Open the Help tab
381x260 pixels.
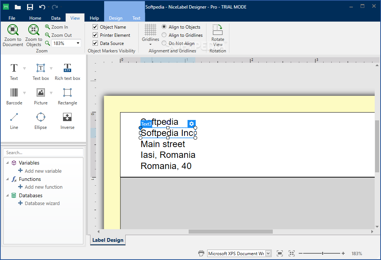click(94, 18)
